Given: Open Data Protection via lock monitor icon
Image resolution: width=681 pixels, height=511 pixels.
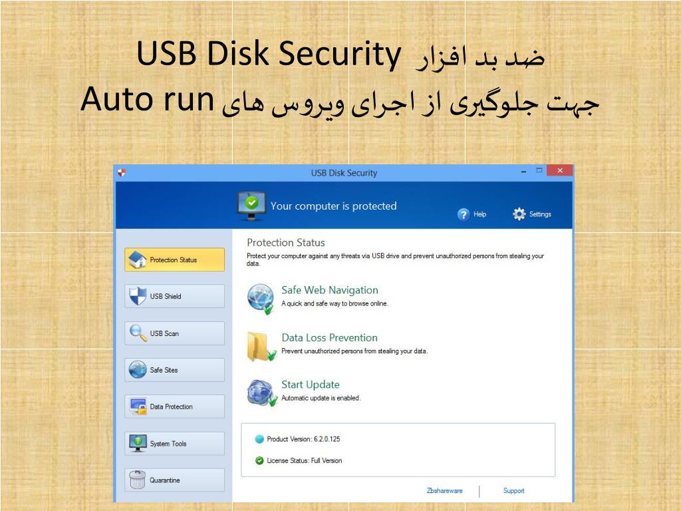Looking at the screenshot, I should (x=138, y=407).
